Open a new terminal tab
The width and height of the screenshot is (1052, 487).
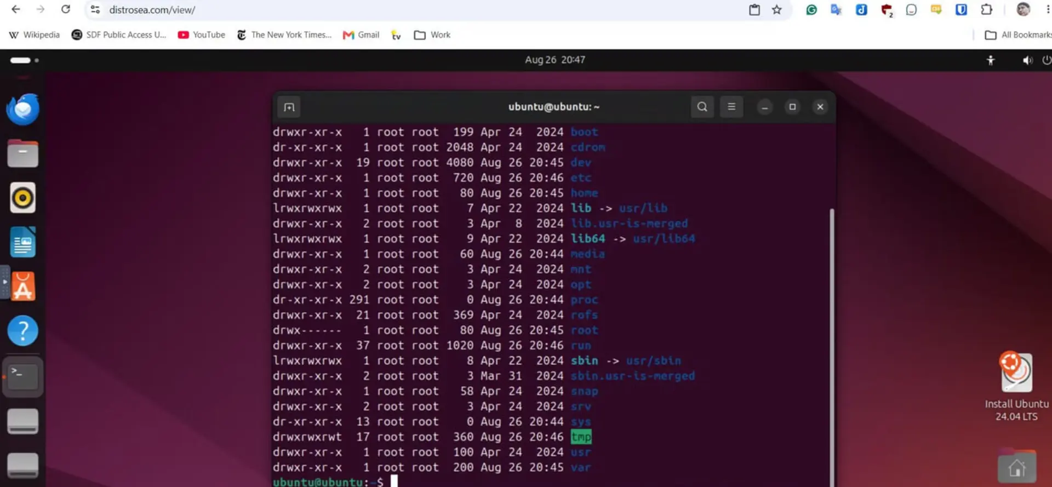pos(289,107)
